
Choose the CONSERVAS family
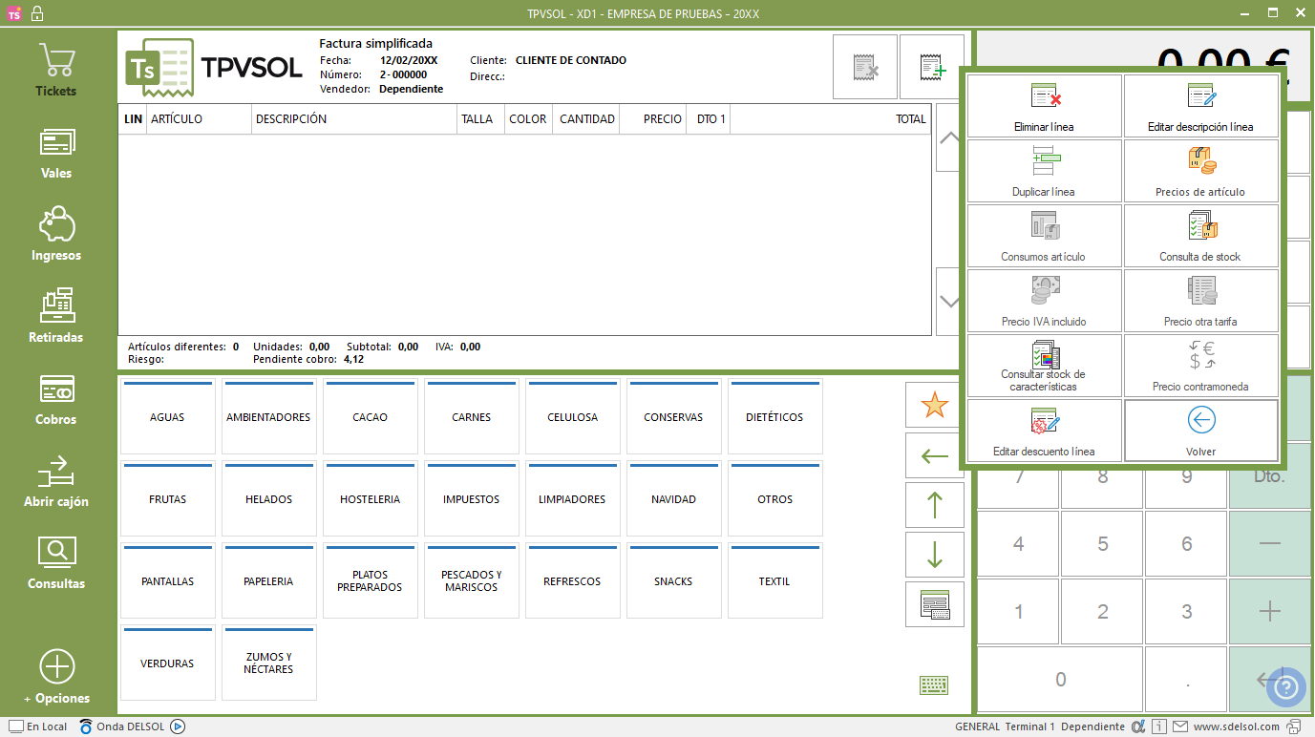[x=673, y=417]
